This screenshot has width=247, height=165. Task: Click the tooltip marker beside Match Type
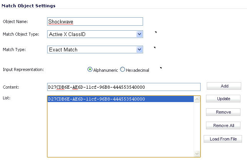coord(155,48)
